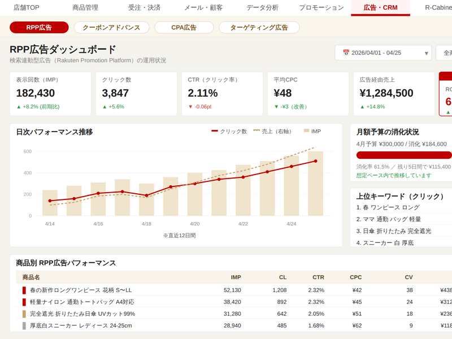Open the 広告経由売上 metric card
Viewport: 452px width, 339px height.
pos(394,94)
